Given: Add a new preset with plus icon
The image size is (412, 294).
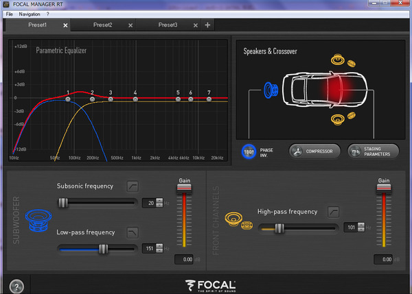Looking at the screenshot, I should [x=207, y=25].
